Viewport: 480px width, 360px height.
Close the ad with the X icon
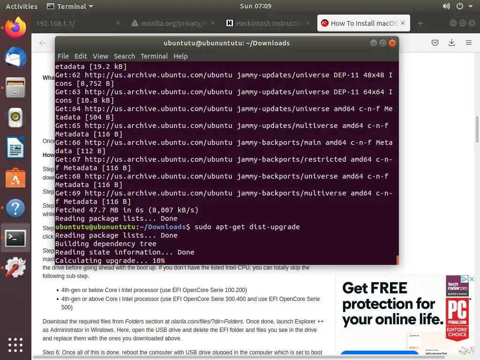click(472, 279)
